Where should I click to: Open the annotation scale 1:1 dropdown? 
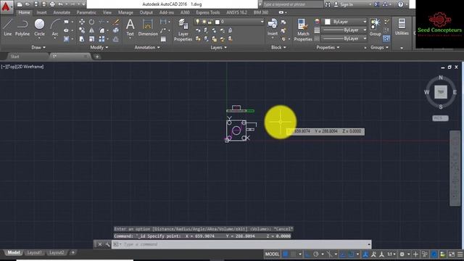[x=391, y=254]
